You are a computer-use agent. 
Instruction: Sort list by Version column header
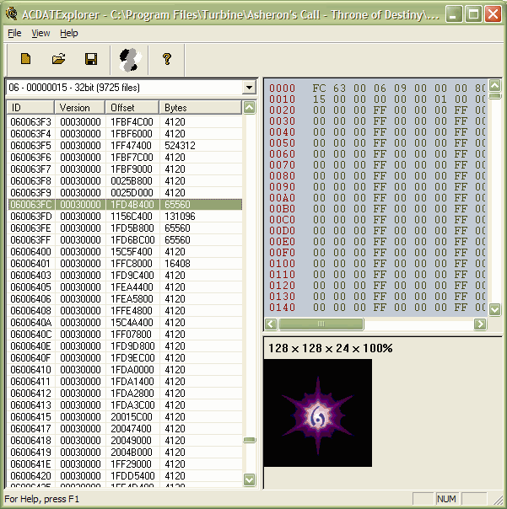click(x=80, y=108)
